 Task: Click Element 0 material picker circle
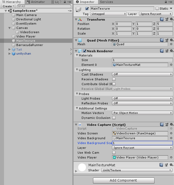coord(171,65)
